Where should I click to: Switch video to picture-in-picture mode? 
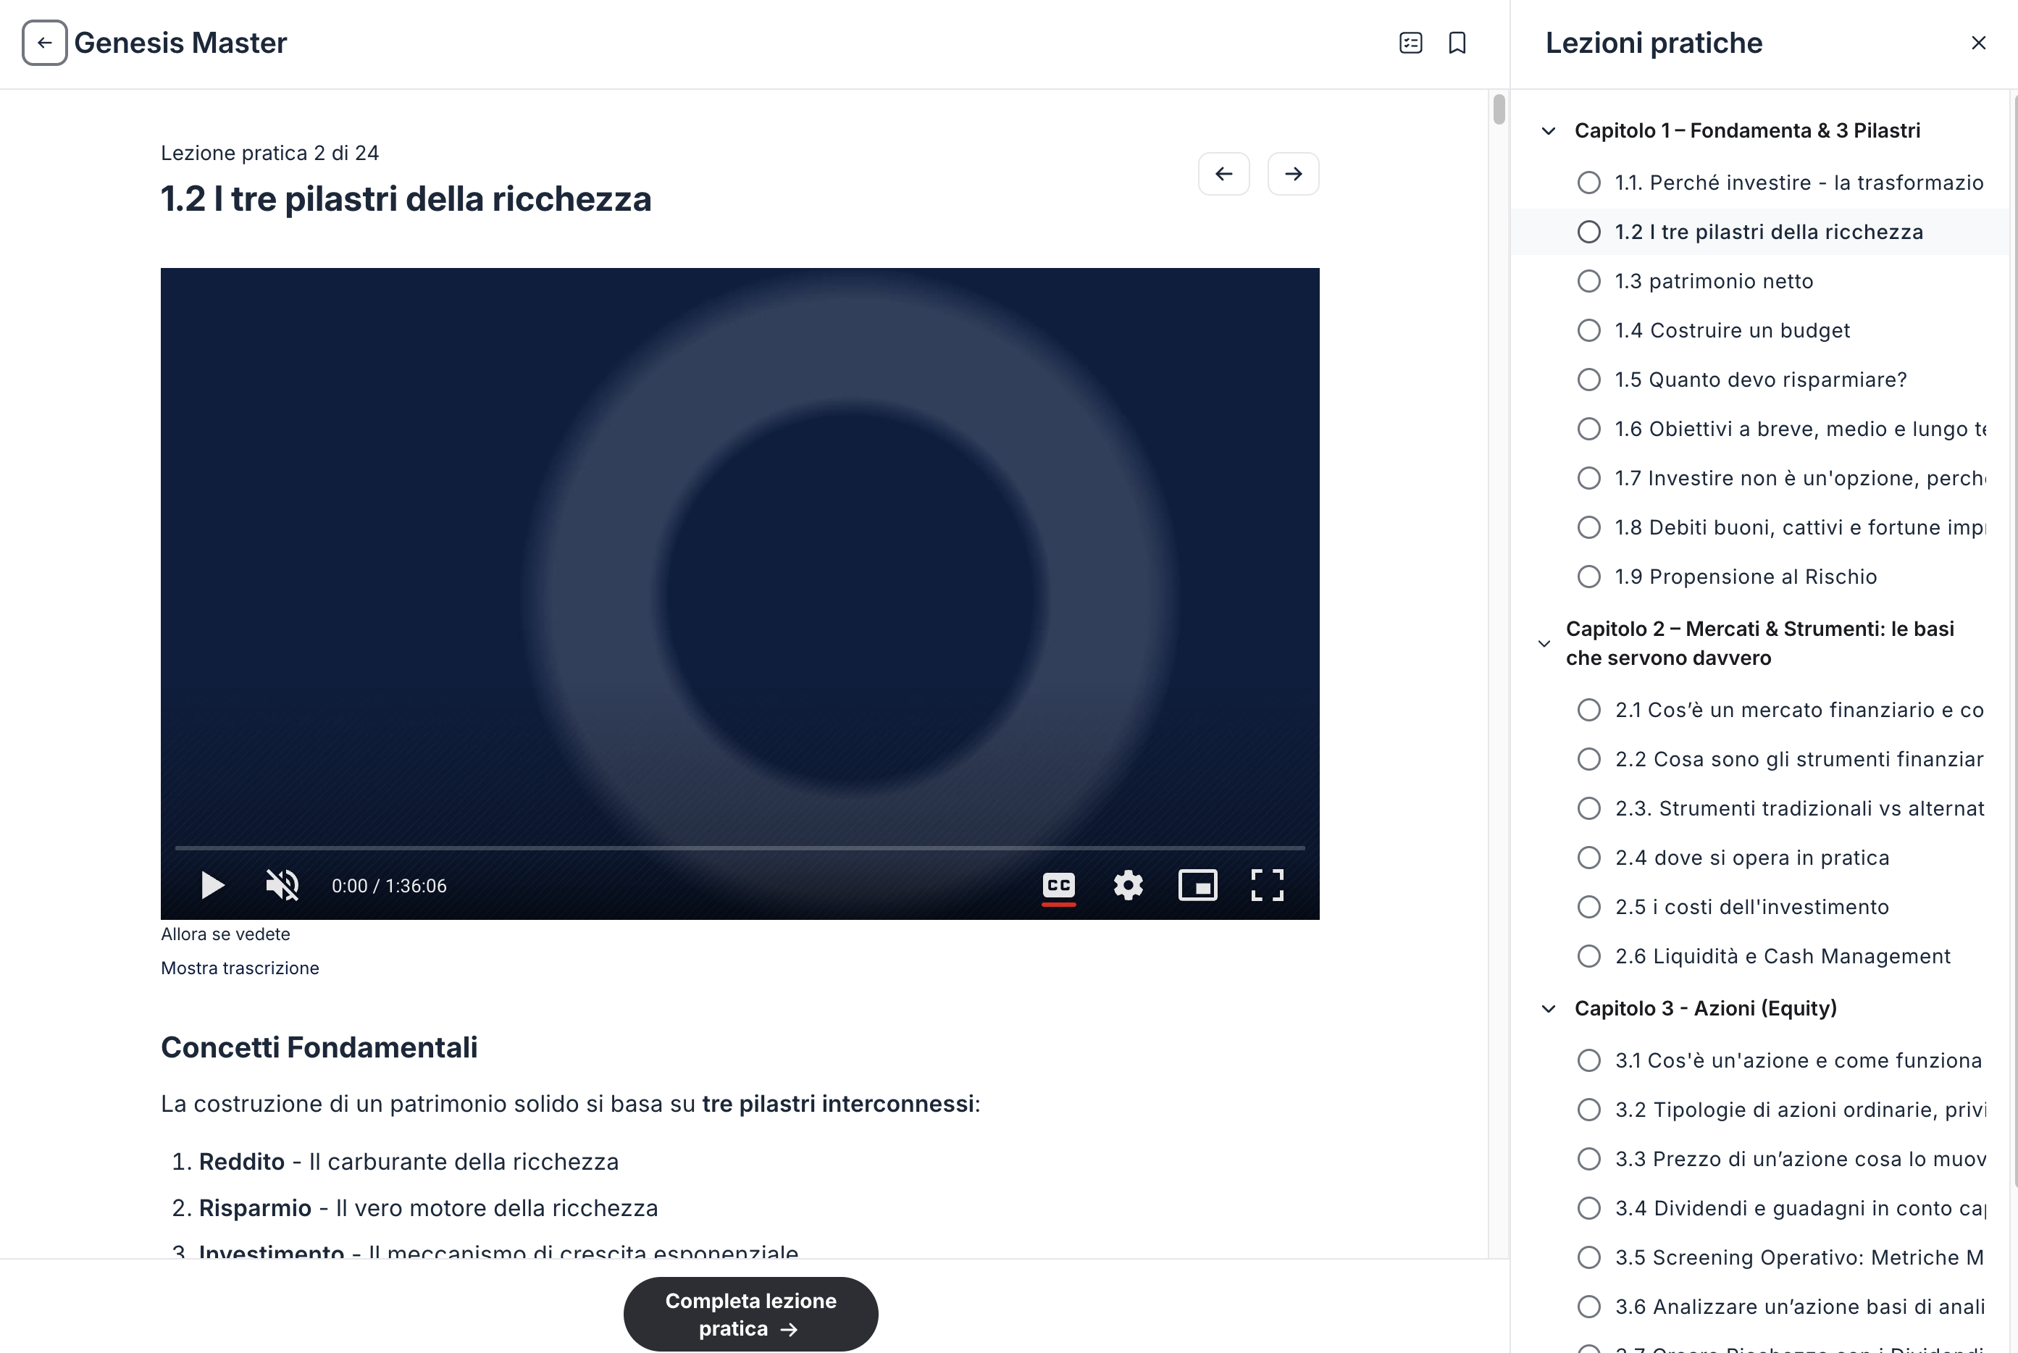[1197, 885]
